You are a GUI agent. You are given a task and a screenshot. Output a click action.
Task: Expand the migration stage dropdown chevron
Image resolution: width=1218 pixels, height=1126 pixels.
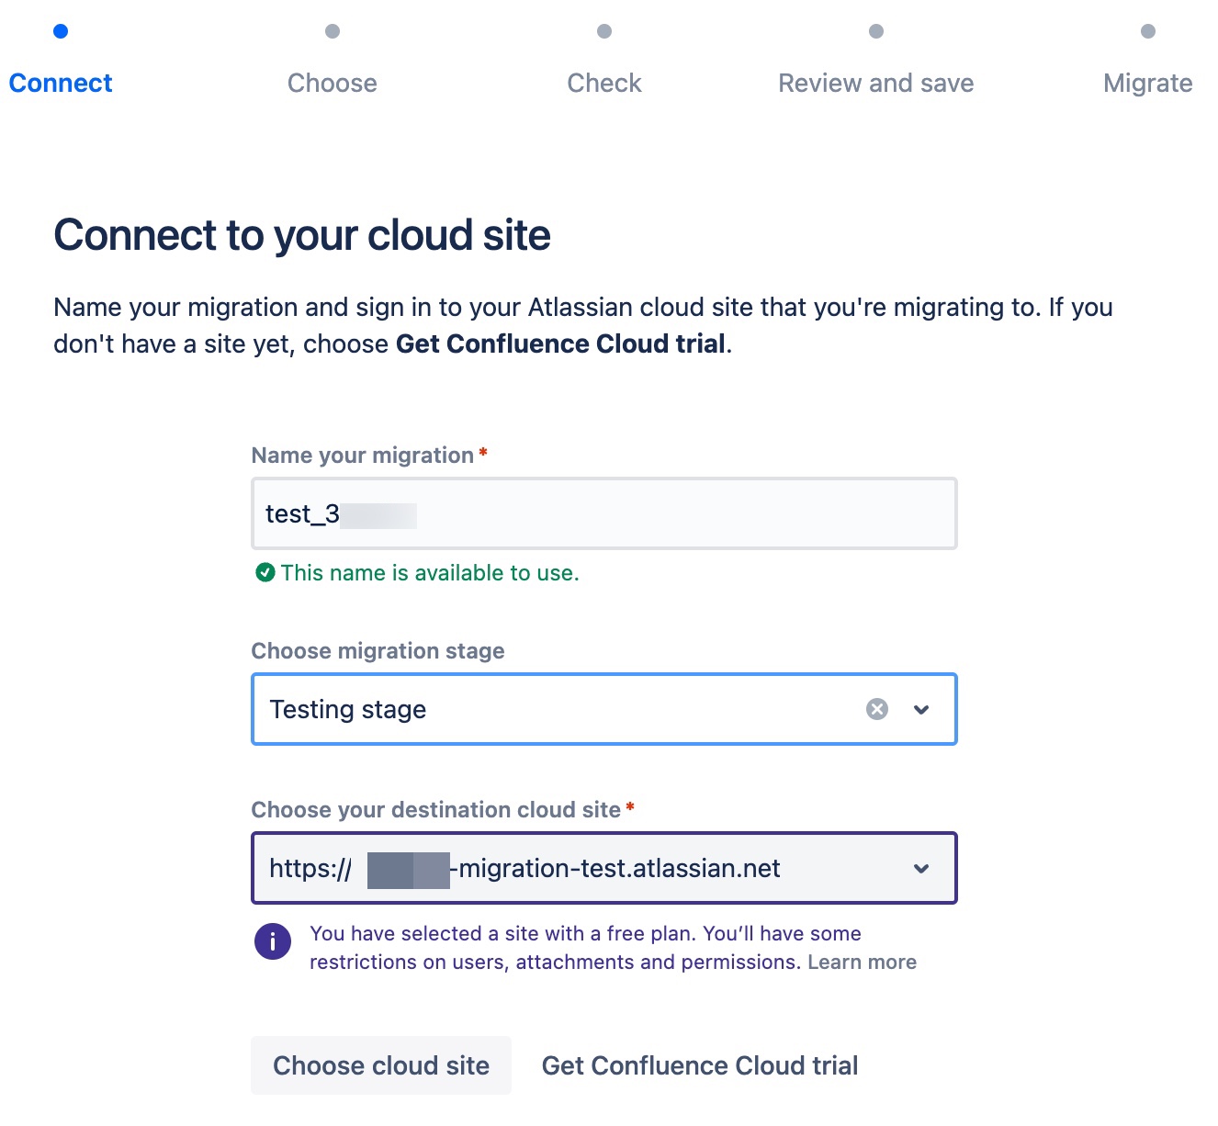point(921,709)
